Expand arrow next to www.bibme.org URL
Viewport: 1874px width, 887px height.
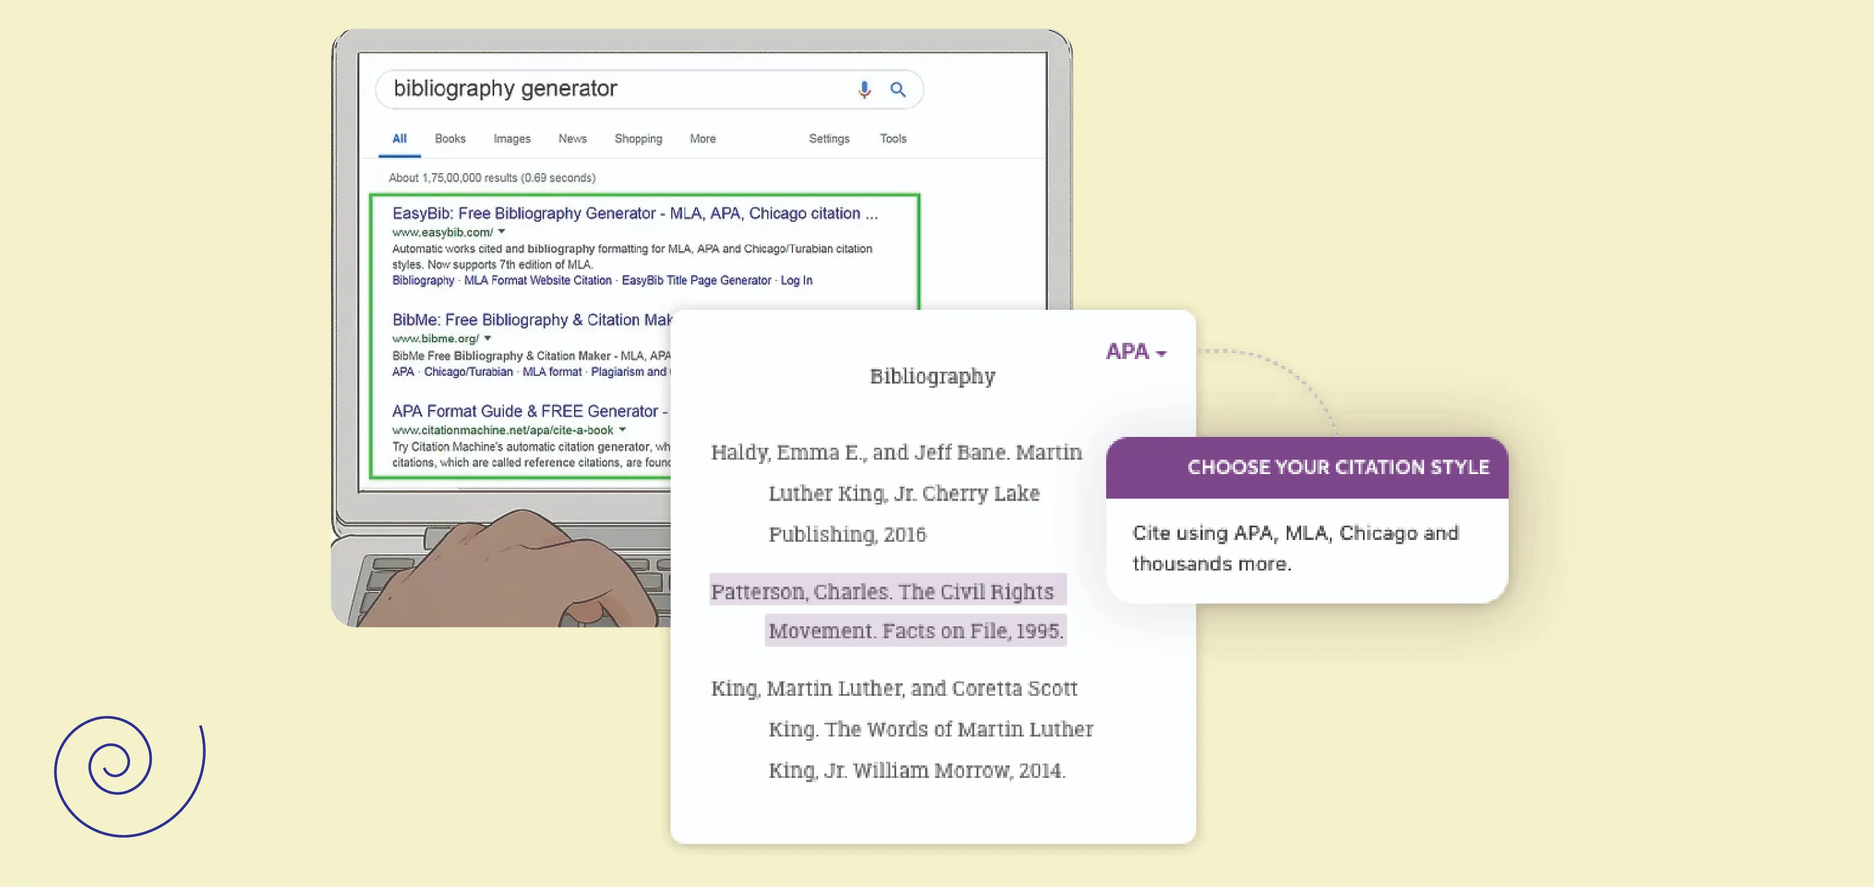tap(488, 338)
